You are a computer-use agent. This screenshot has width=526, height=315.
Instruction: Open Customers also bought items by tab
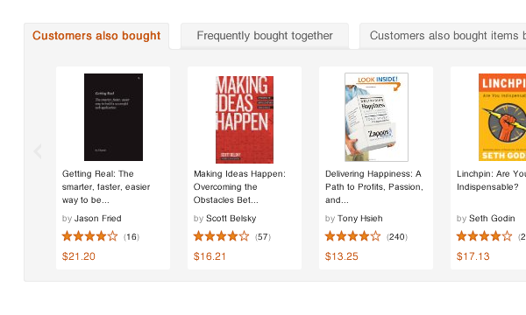pyautogui.click(x=443, y=36)
